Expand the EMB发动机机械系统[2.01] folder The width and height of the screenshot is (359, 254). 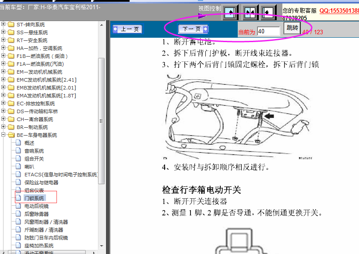click(3, 87)
